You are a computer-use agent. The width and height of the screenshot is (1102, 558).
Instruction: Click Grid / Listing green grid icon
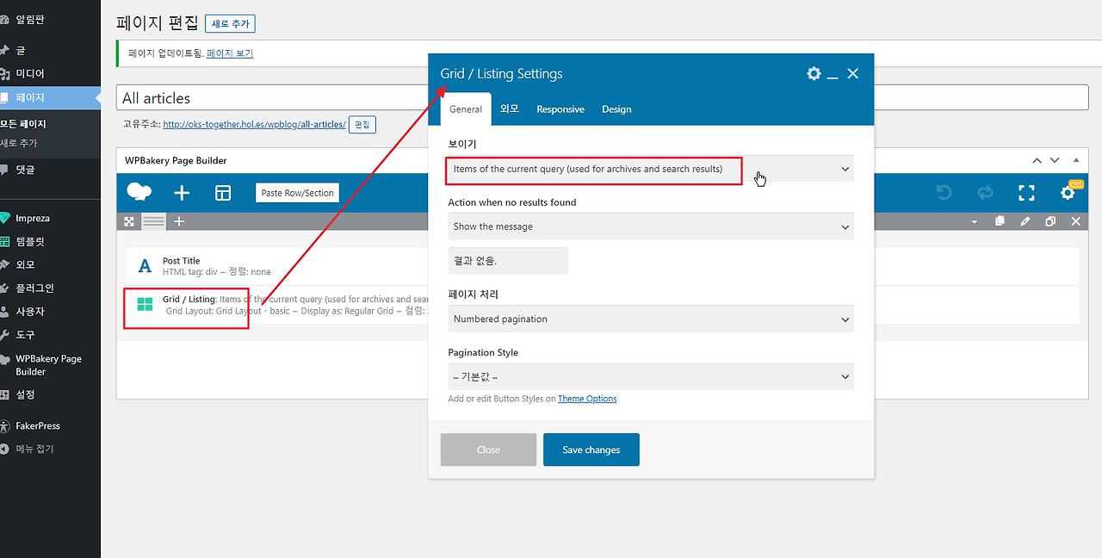[x=145, y=304]
